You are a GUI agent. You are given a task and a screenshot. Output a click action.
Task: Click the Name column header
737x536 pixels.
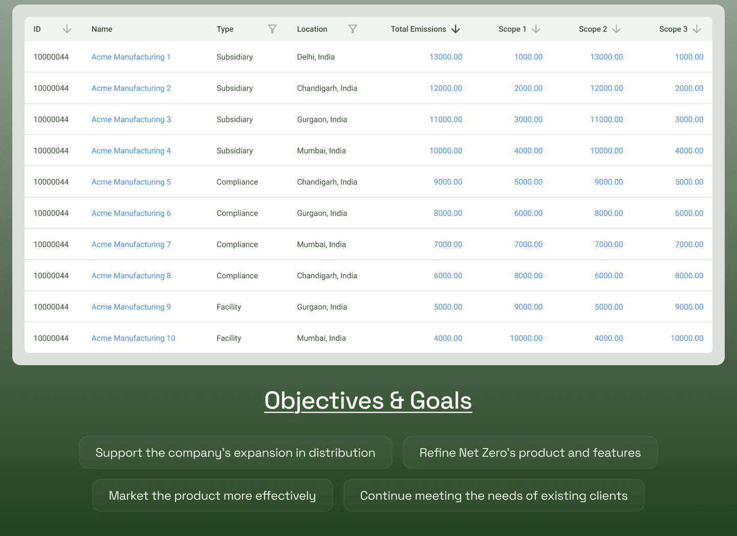pyautogui.click(x=102, y=29)
